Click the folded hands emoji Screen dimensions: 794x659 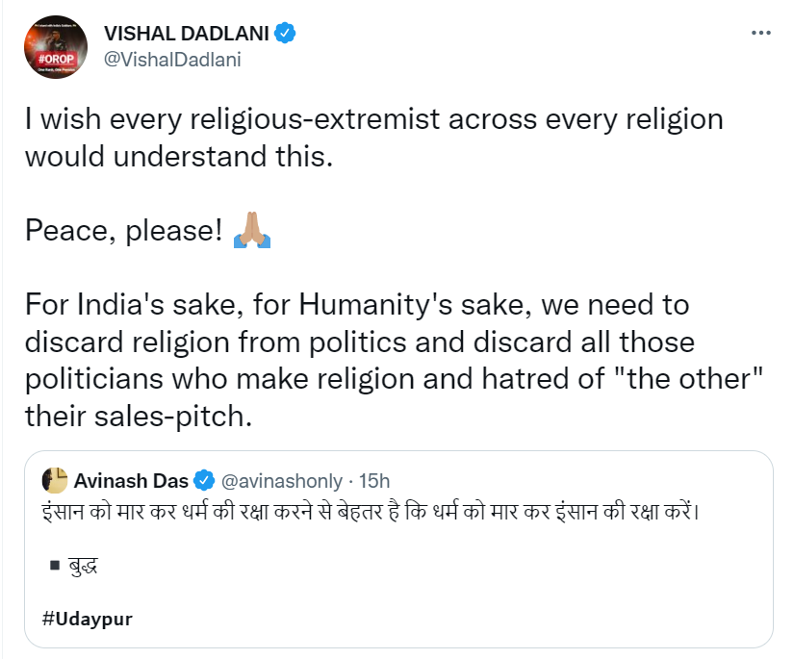click(x=251, y=233)
